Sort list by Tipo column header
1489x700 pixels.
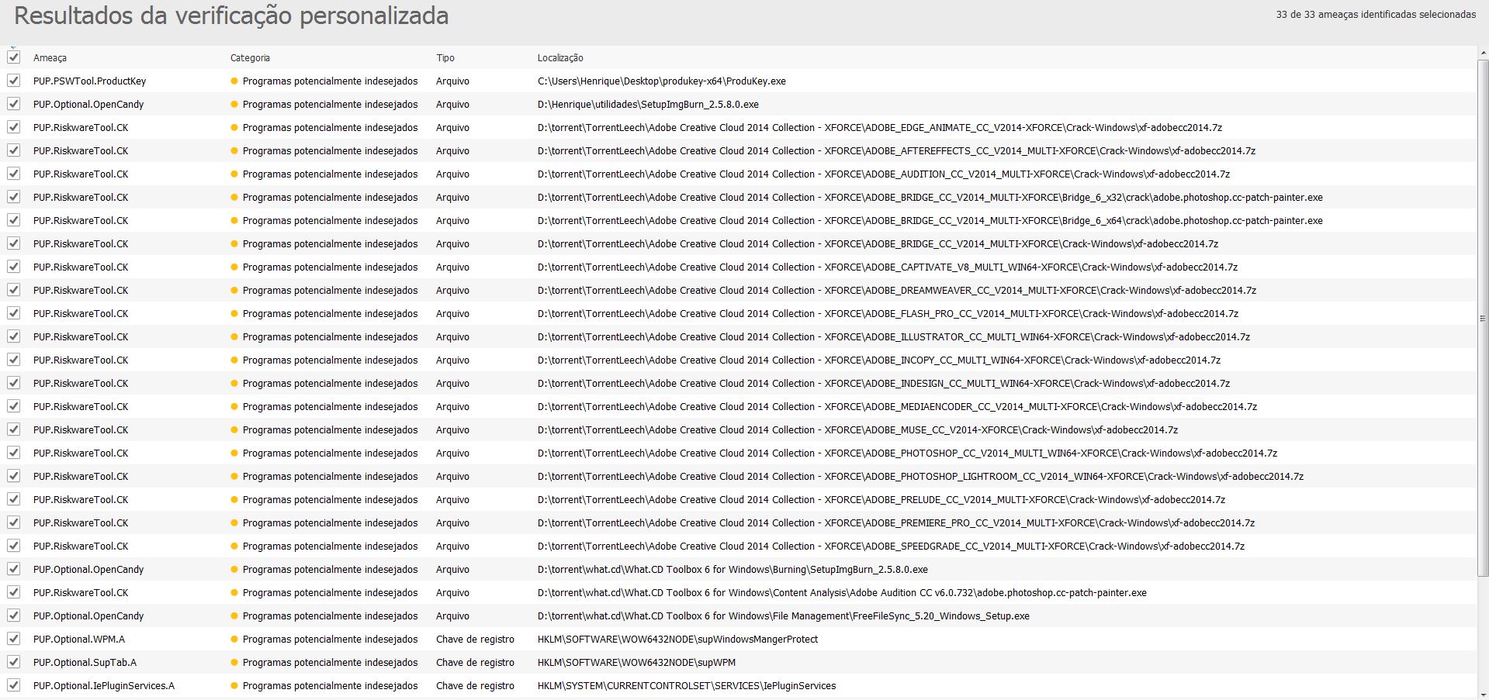pos(445,58)
